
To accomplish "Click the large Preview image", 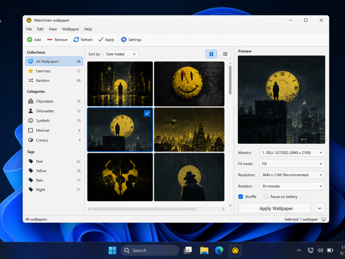I will tap(282, 100).
